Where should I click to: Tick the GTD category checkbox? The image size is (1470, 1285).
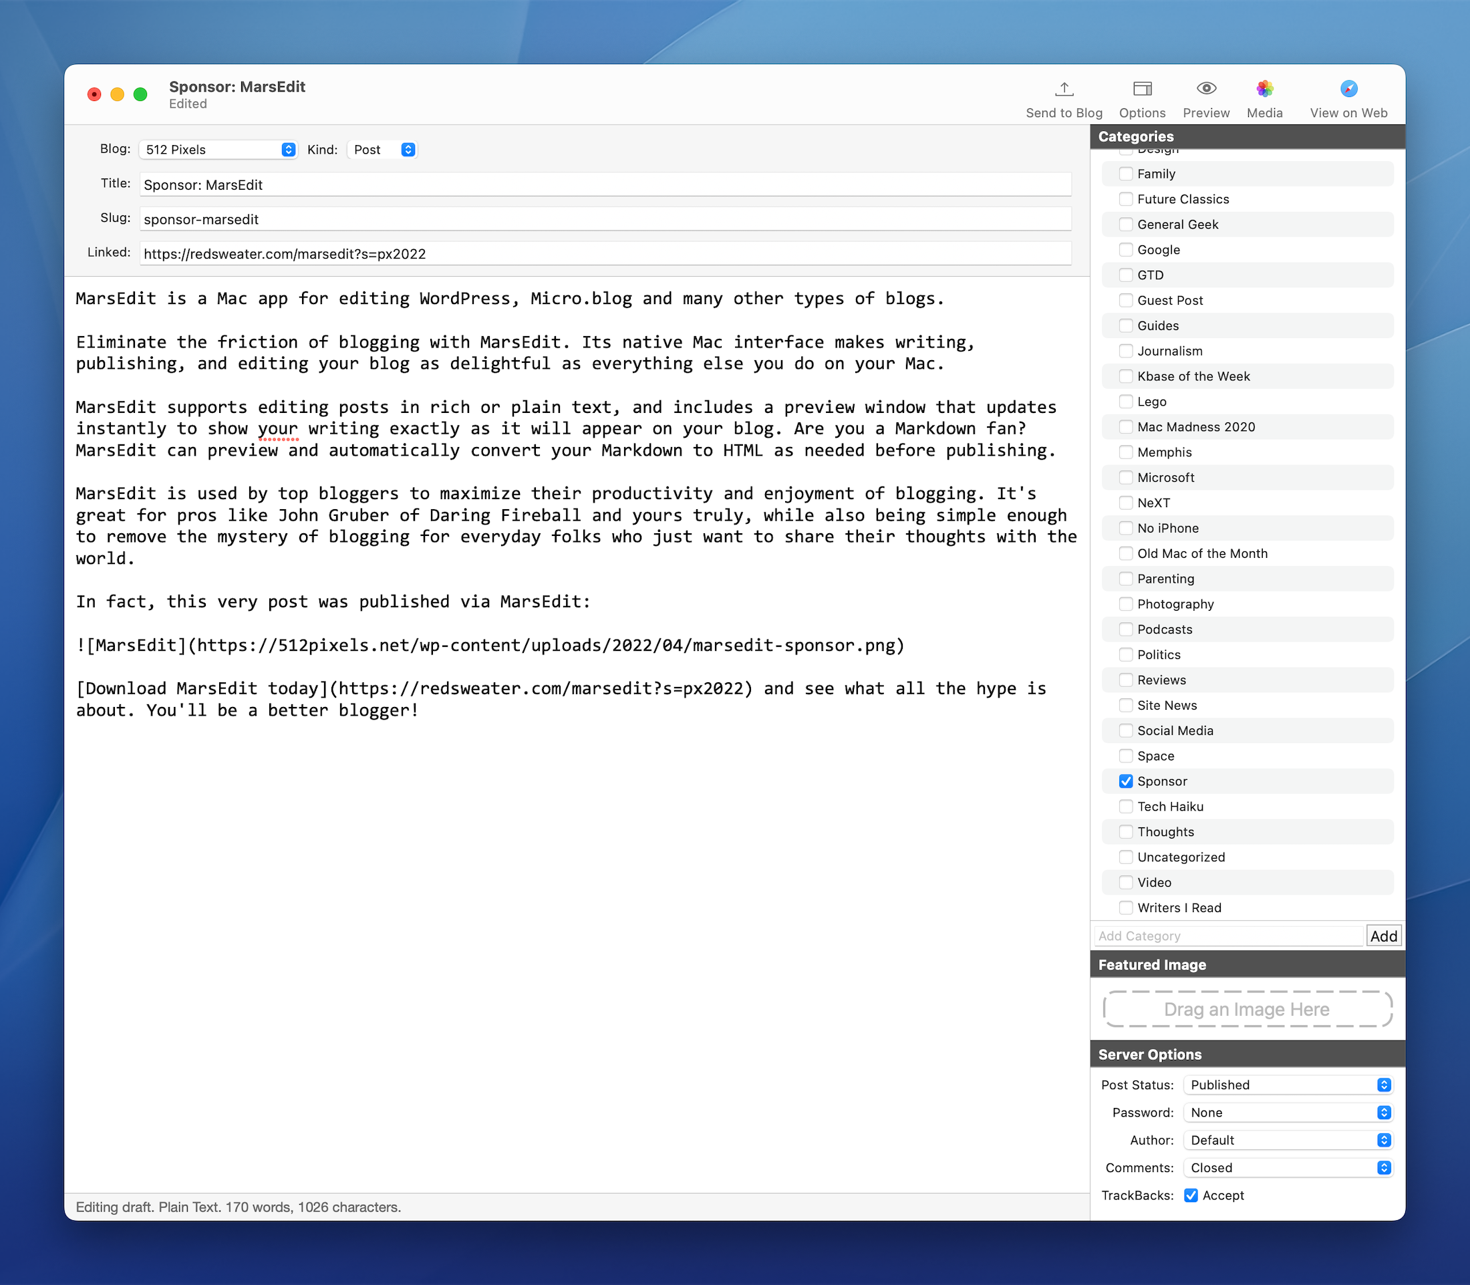pyautogui.click(x=1126, y=275)
